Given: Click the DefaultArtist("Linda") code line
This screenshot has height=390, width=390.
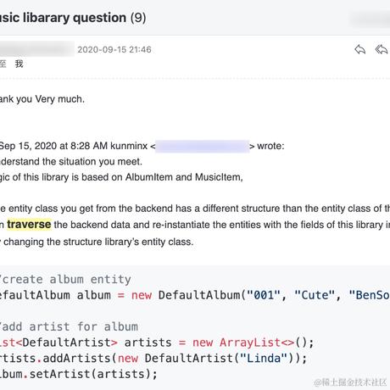Looking at the screenshot, I should pos(153,359).
